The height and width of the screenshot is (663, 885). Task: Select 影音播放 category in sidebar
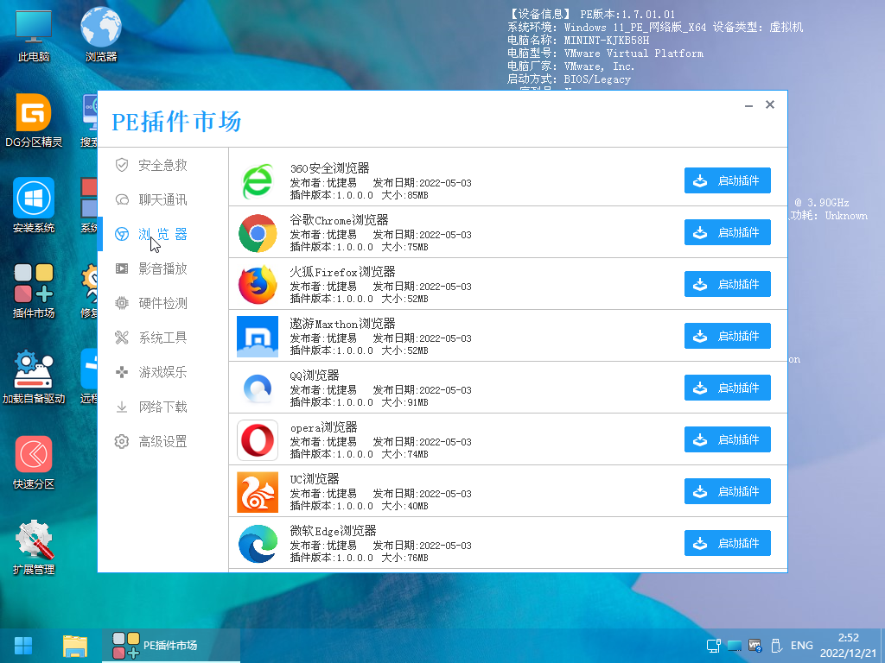click(162, 268)
